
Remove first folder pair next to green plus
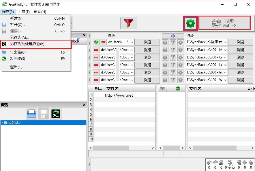coord(103,42)
